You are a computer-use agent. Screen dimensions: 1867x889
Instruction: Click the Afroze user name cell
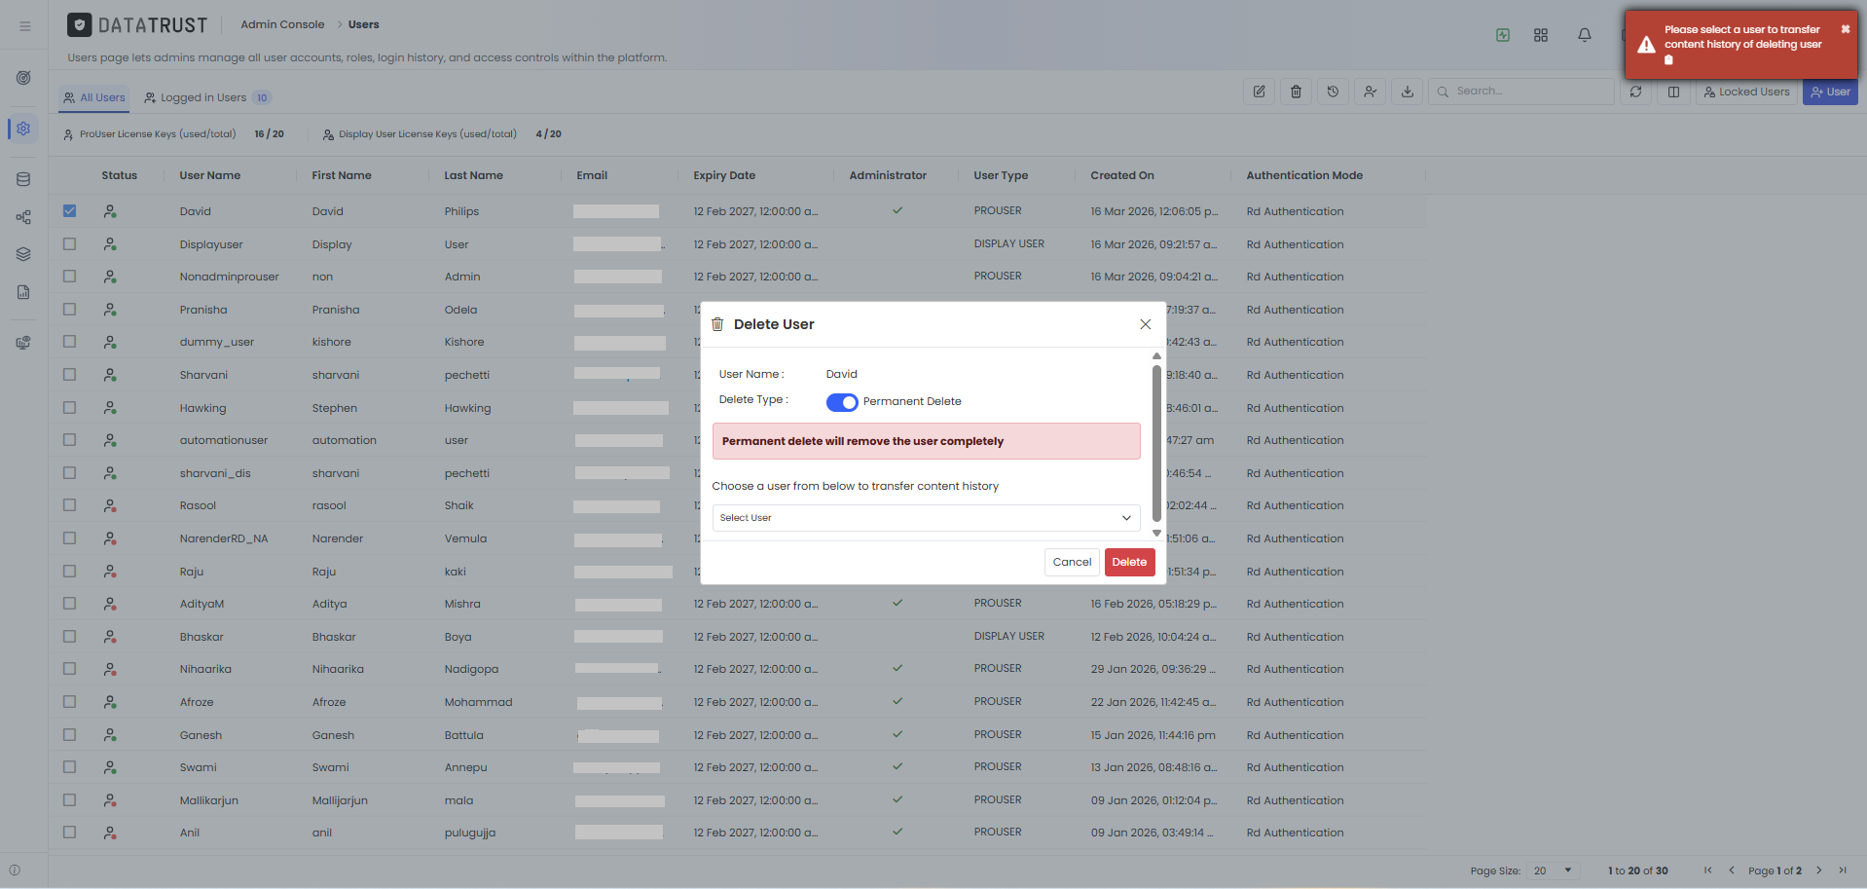pyautogui.click(x=197, y=702)
